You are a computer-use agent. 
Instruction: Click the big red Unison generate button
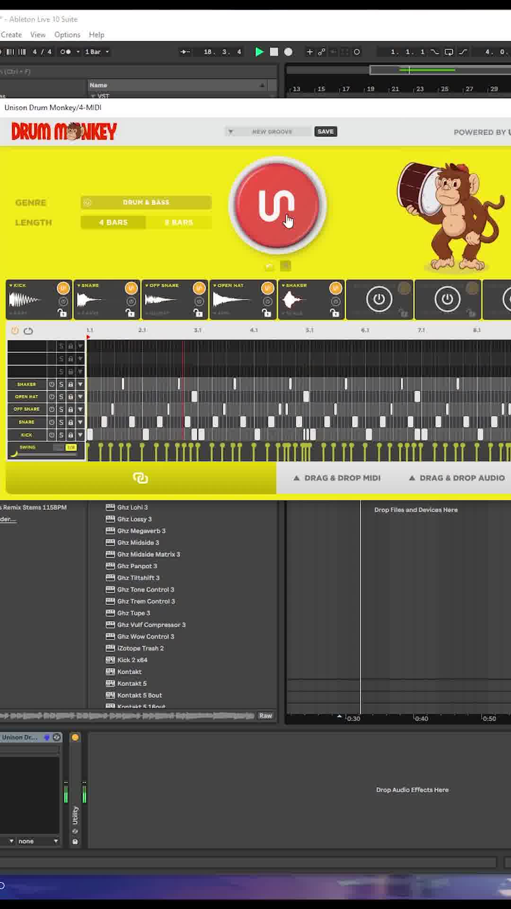coord(277,205)
